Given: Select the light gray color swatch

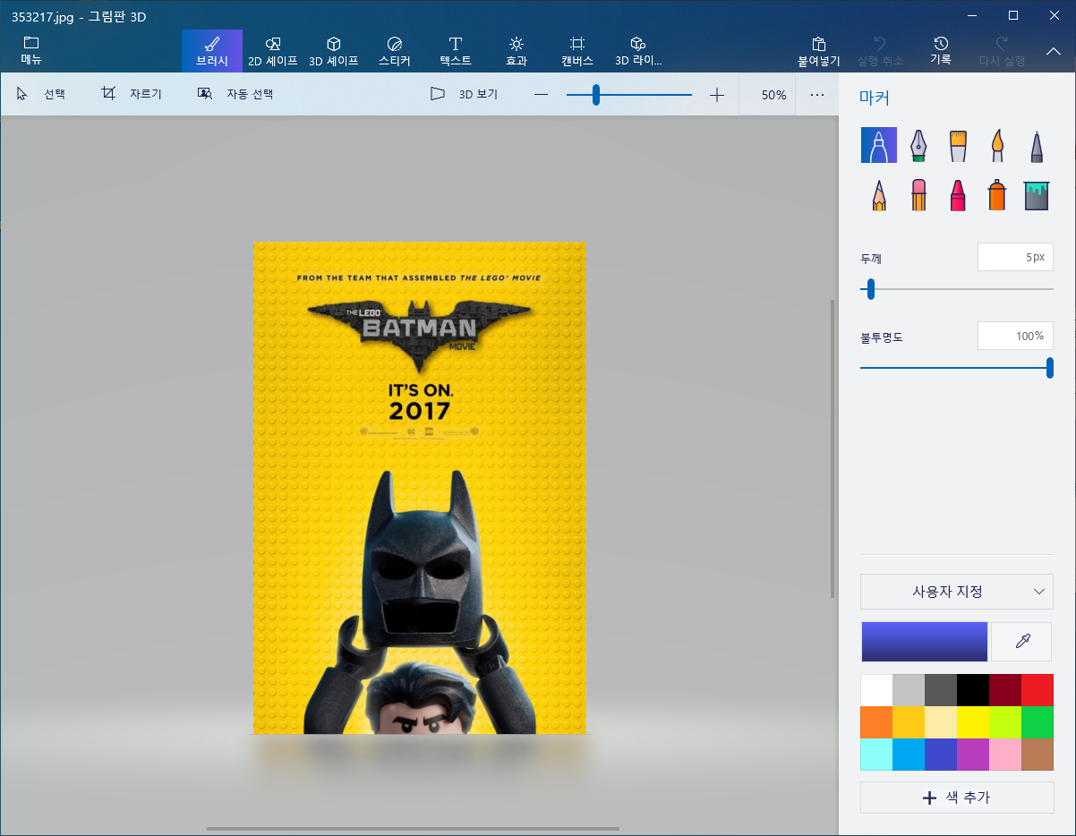Looking at the screenshot, I should 909,690.
